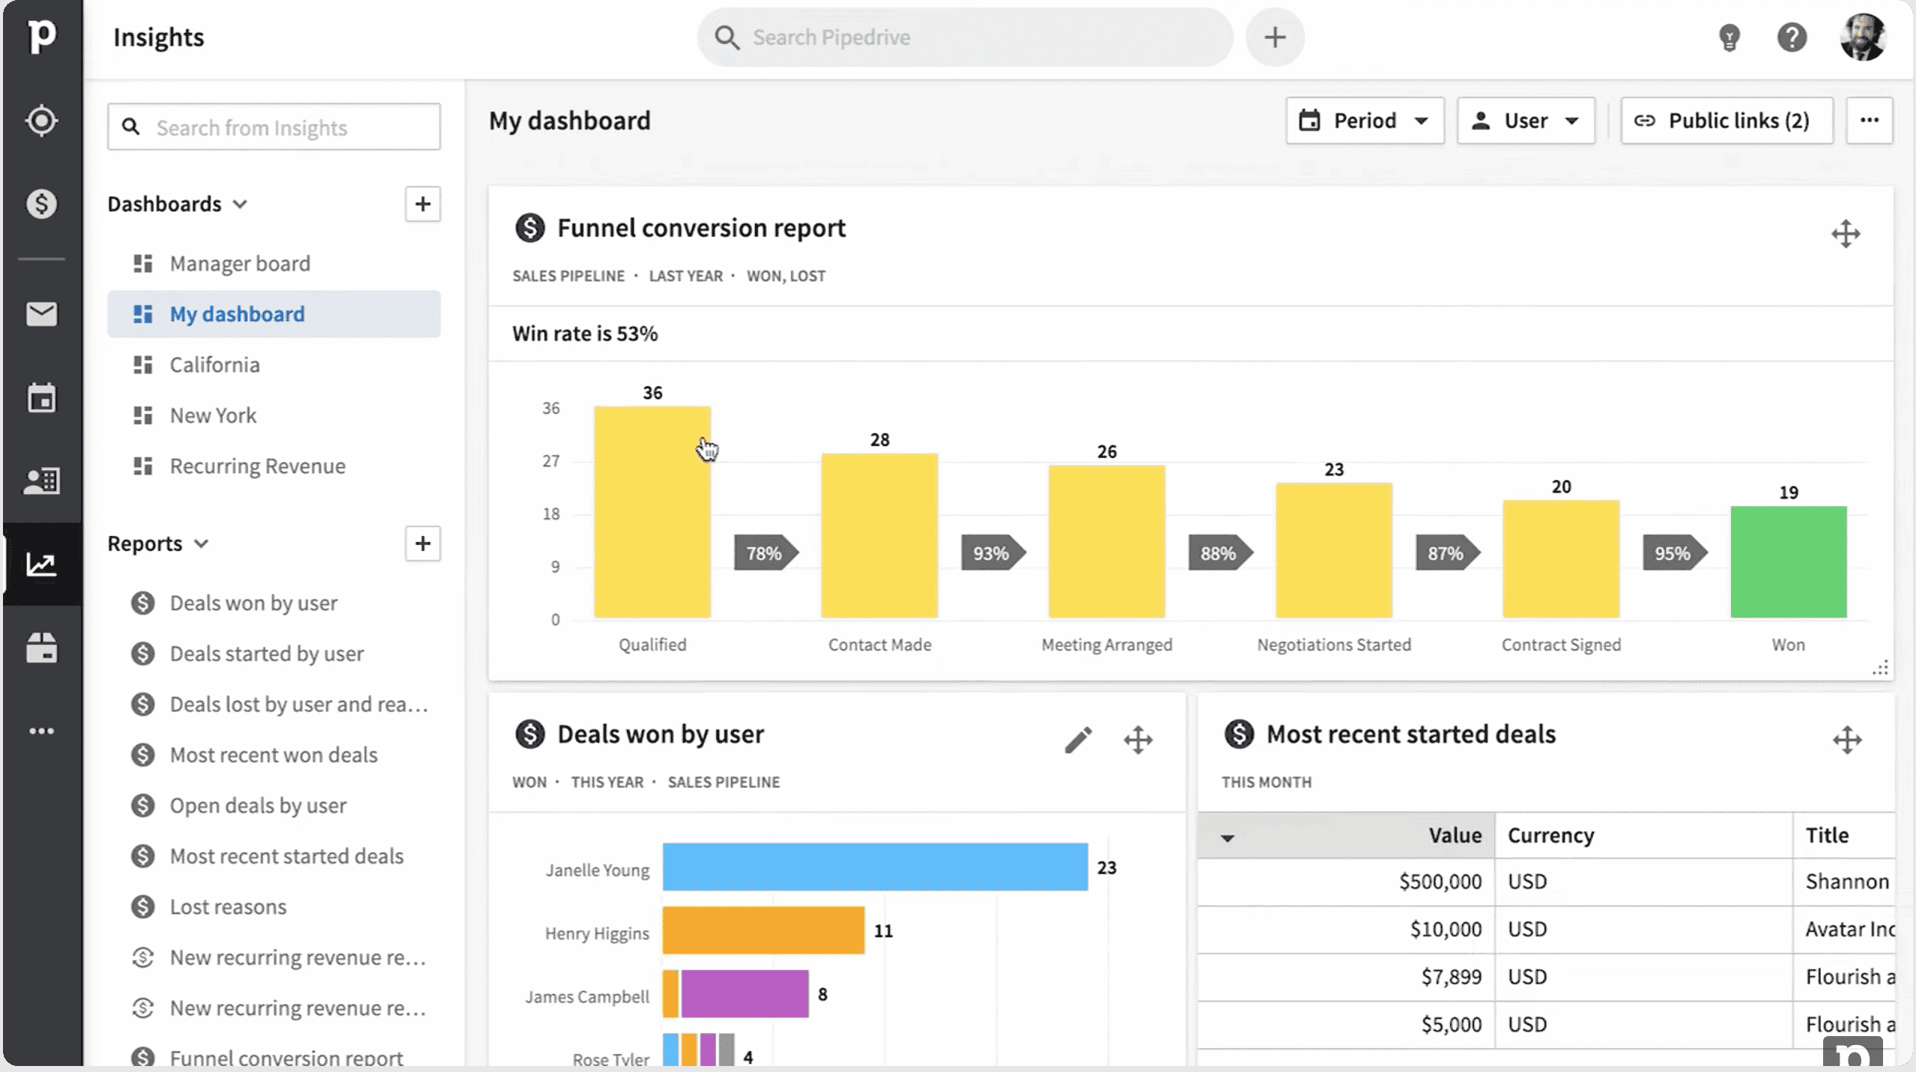Expand the Dashboards section dropdown
The height and width of the screenshot is (1072, 1916).
[x=238, y=204]
